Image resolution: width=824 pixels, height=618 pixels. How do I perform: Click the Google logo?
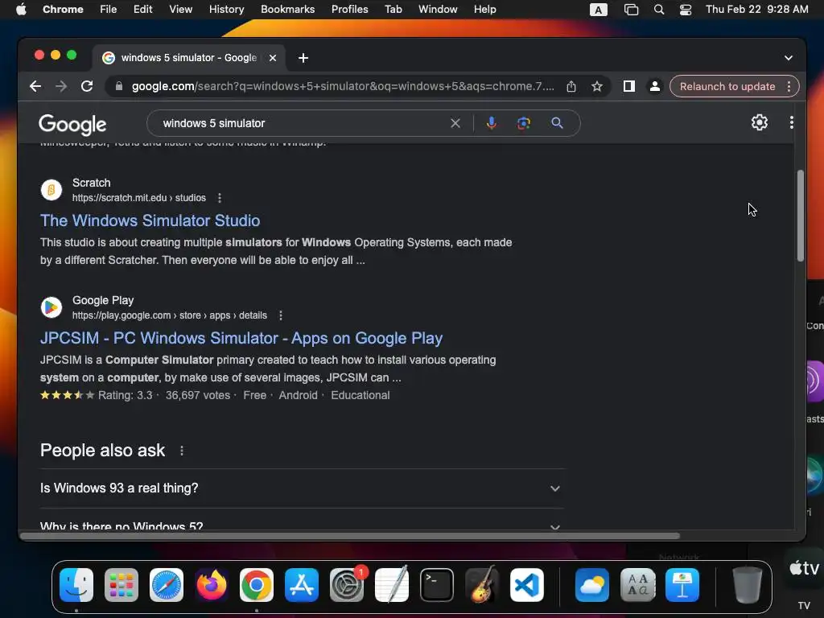(x=72, y=125)
